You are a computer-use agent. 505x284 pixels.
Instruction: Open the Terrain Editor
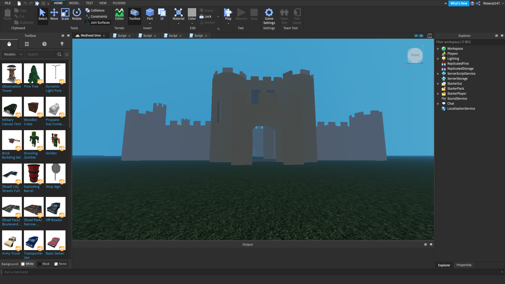coord(119,14)
